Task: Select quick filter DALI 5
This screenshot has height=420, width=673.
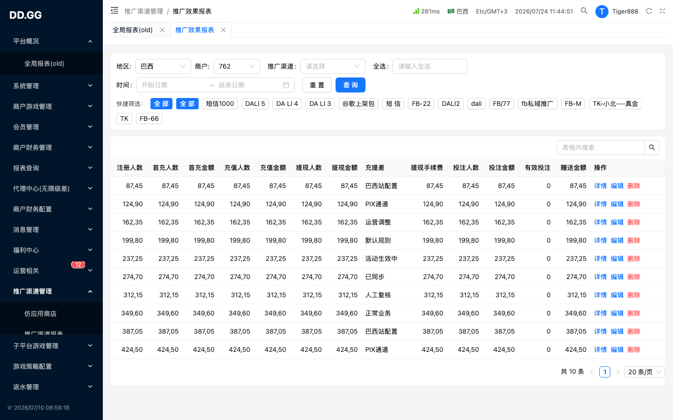Action: click(255, 104)
